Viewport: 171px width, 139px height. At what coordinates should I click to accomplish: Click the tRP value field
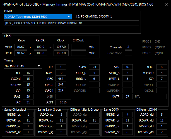point(28,90)
